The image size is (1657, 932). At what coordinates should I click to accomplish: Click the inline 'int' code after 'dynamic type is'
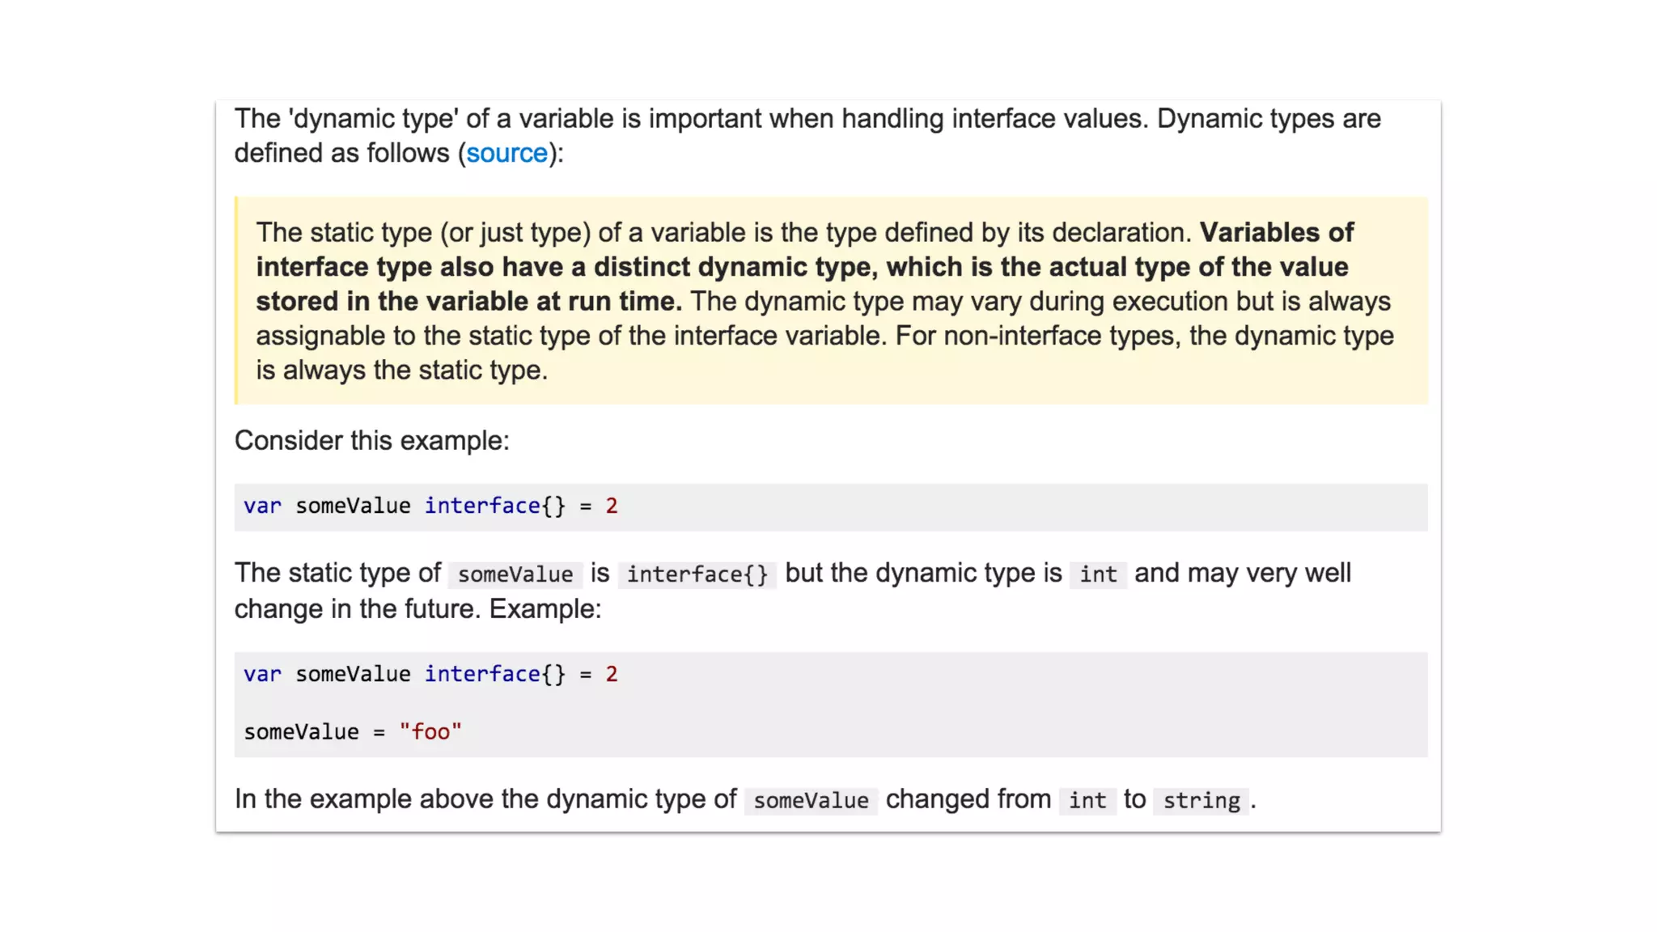pyautogui.click(x=1098, y=574)
